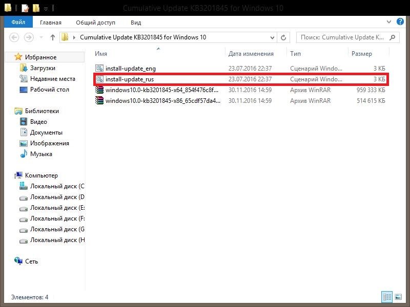Sort by the Тип column header
This screenshot has height=307, width=410.
coord(296,54)
